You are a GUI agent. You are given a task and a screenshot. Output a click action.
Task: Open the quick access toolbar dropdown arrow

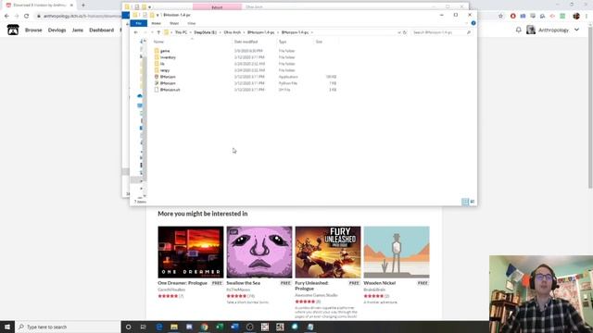coord(158,15)
